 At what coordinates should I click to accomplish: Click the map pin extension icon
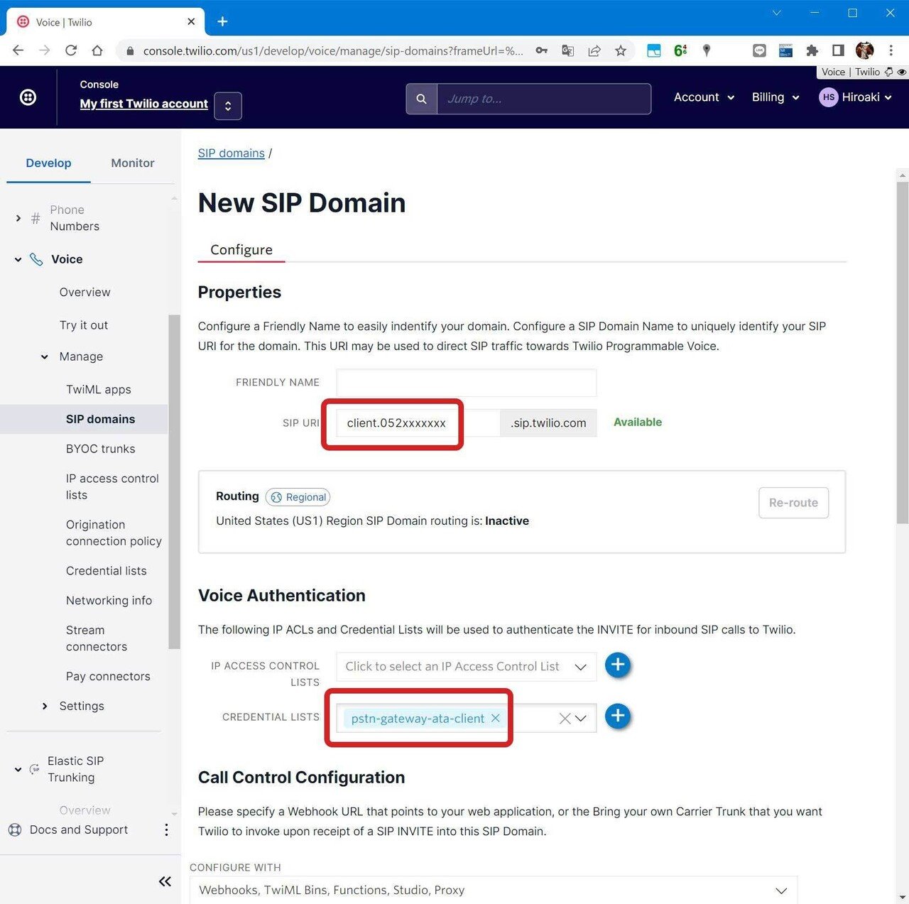(707, 50)
